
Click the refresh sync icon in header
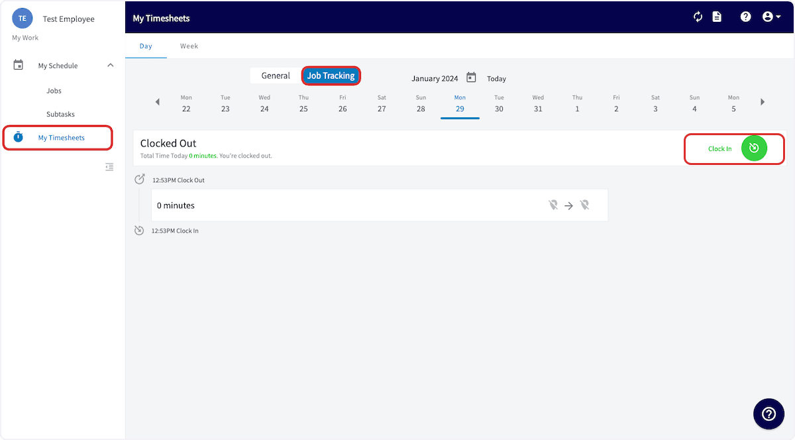(698, 17)
